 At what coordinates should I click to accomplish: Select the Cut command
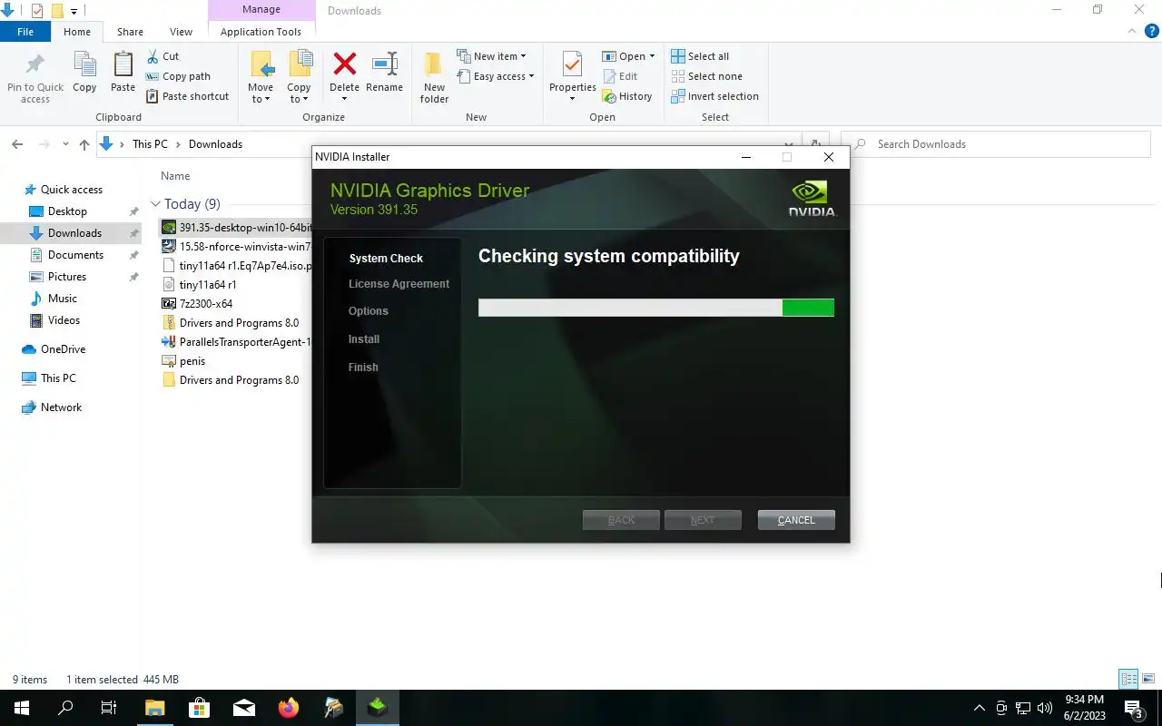pyautogui.click(x=162, y=56)
